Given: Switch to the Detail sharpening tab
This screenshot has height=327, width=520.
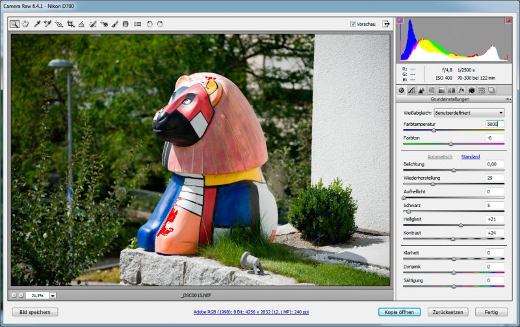Looking at the screenshot, I should click(421, 90).
